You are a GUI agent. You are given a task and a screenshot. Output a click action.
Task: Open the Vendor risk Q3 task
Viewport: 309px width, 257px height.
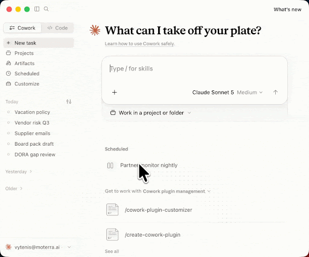coord(39,123)
